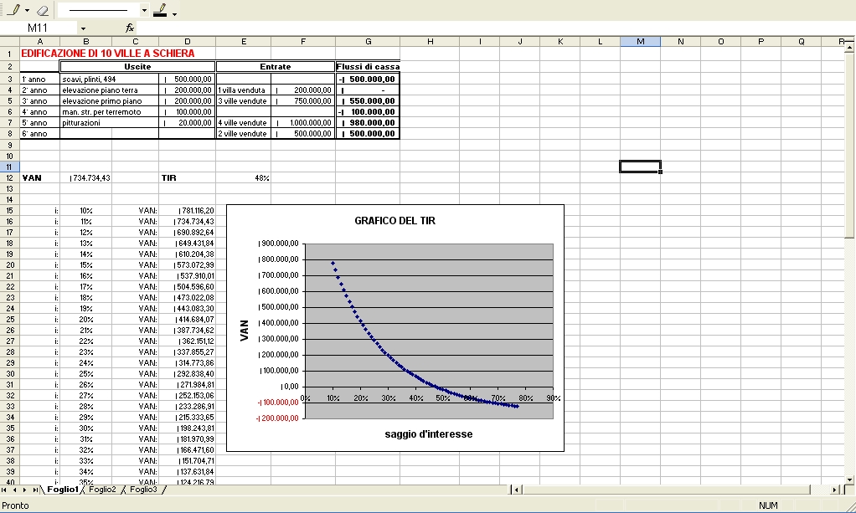856x513 pixels.
Task: Select the GRAFICO DEL TIR chart title
Action: [x=394, y=221]
